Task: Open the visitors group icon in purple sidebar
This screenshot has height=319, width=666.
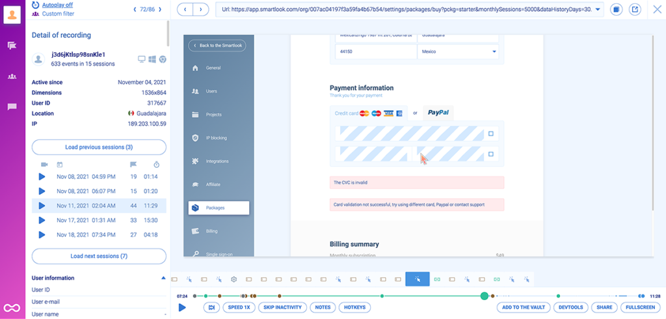Action: pos(12,77)
